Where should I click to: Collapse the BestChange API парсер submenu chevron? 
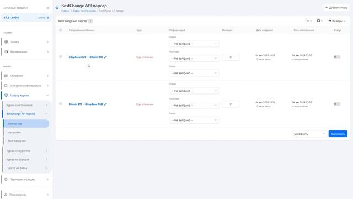point(46,114)
